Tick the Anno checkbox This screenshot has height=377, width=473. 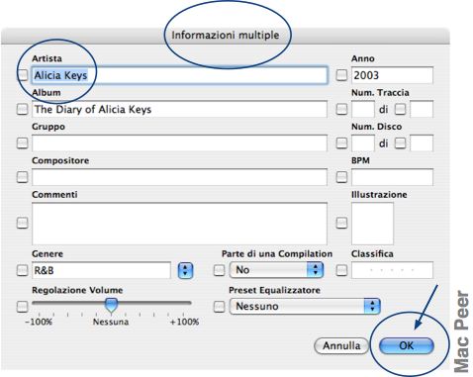(x=341, y=75)
